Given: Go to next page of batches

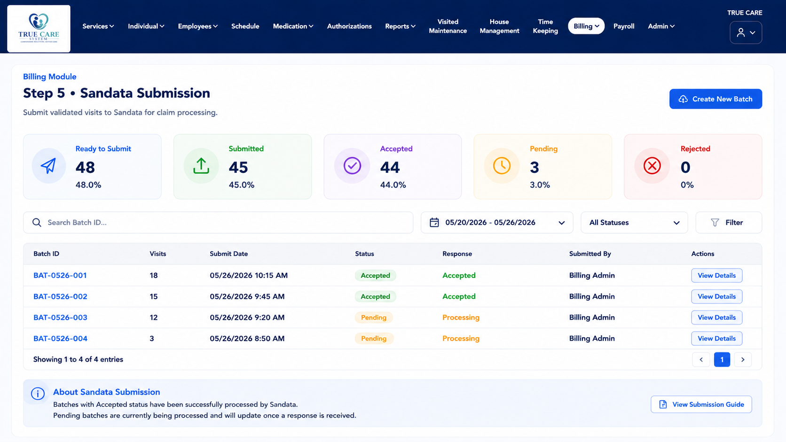Looking at the screenshot, I should point(743,359).
